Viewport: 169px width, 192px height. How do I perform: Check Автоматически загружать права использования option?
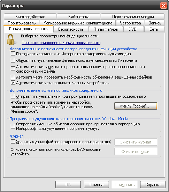coord(13,69)
